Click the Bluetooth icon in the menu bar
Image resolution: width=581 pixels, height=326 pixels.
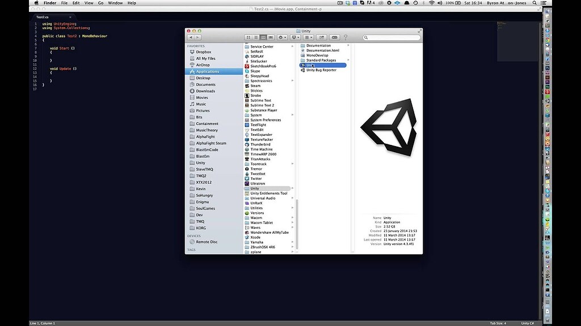pyautogui.click(x=425, y=3)
